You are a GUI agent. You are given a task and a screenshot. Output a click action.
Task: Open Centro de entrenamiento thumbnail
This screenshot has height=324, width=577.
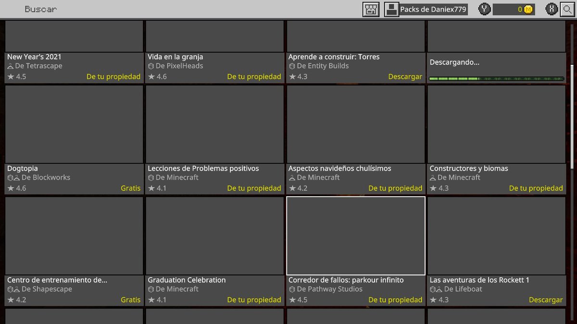74,236
